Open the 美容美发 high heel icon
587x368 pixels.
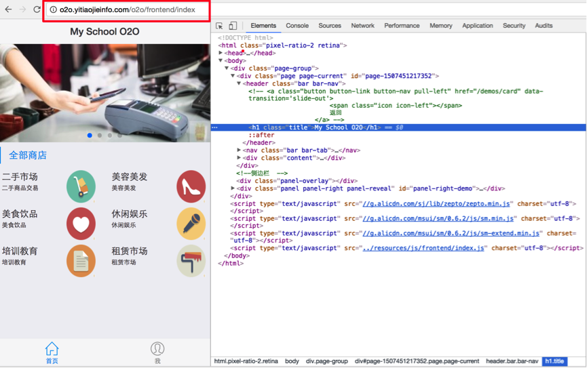tap(191, 186)
